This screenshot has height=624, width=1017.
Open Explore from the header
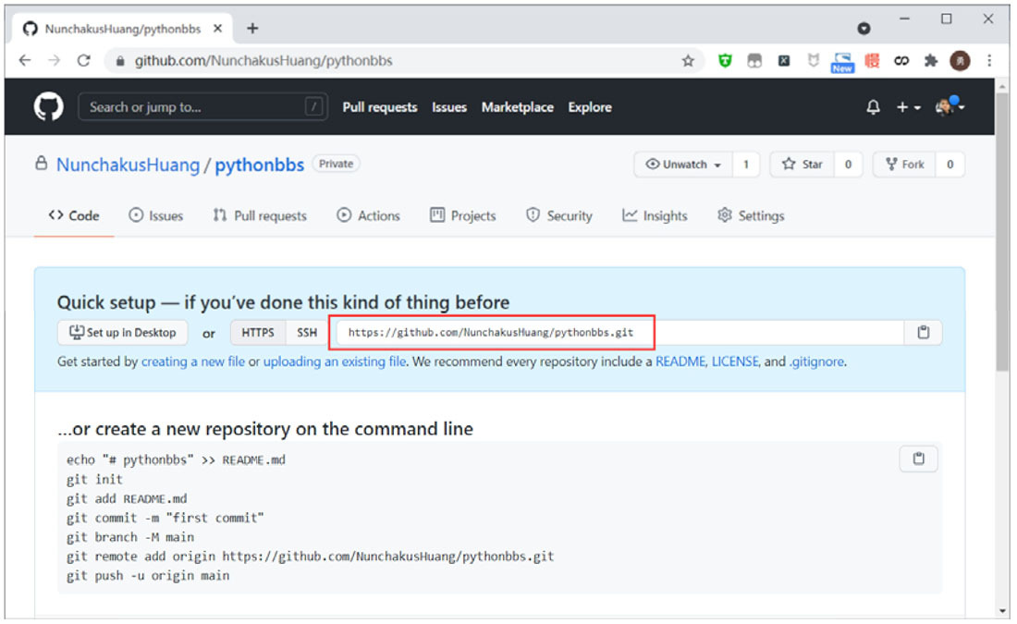590,107
